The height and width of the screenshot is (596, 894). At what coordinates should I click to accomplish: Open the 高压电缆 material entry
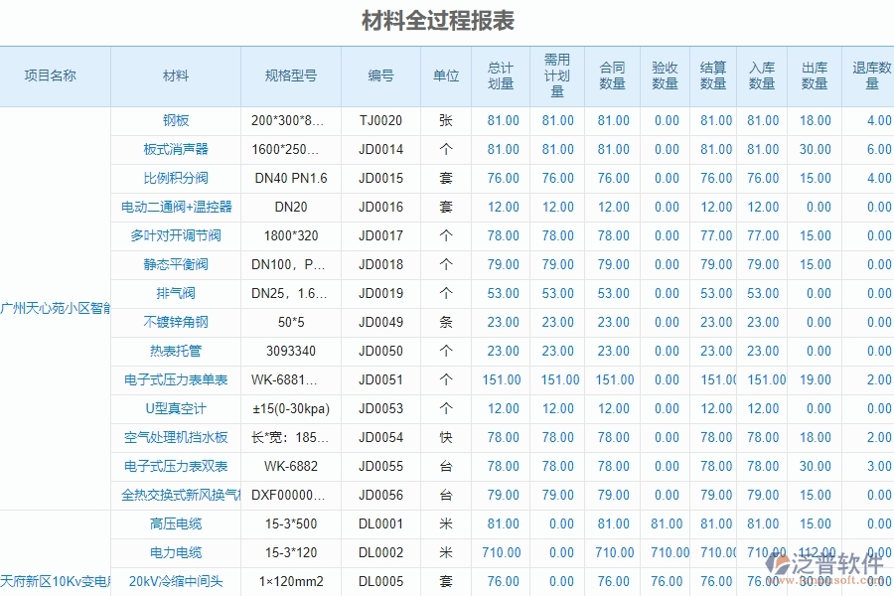tap(176, 524)
